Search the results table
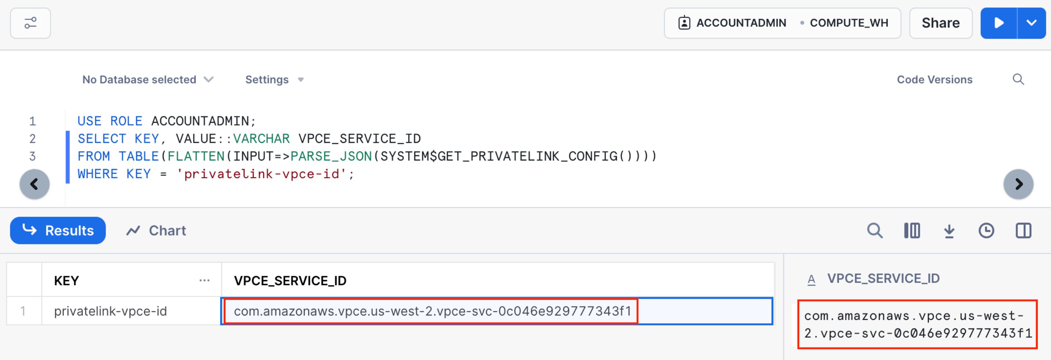This screenshot has width=1051, height=360. (x=875, y=231)
